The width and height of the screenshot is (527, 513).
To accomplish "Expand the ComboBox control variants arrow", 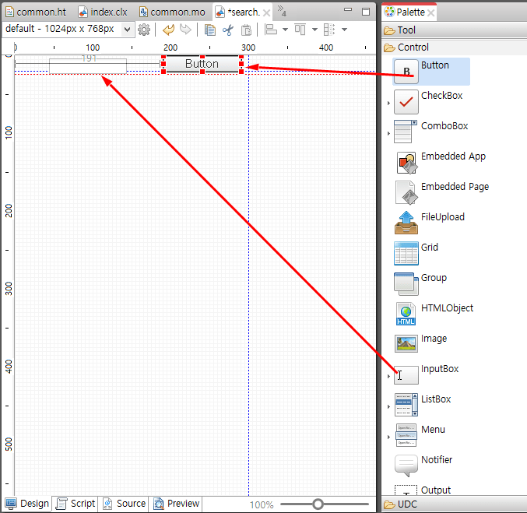I will [388, 133].
